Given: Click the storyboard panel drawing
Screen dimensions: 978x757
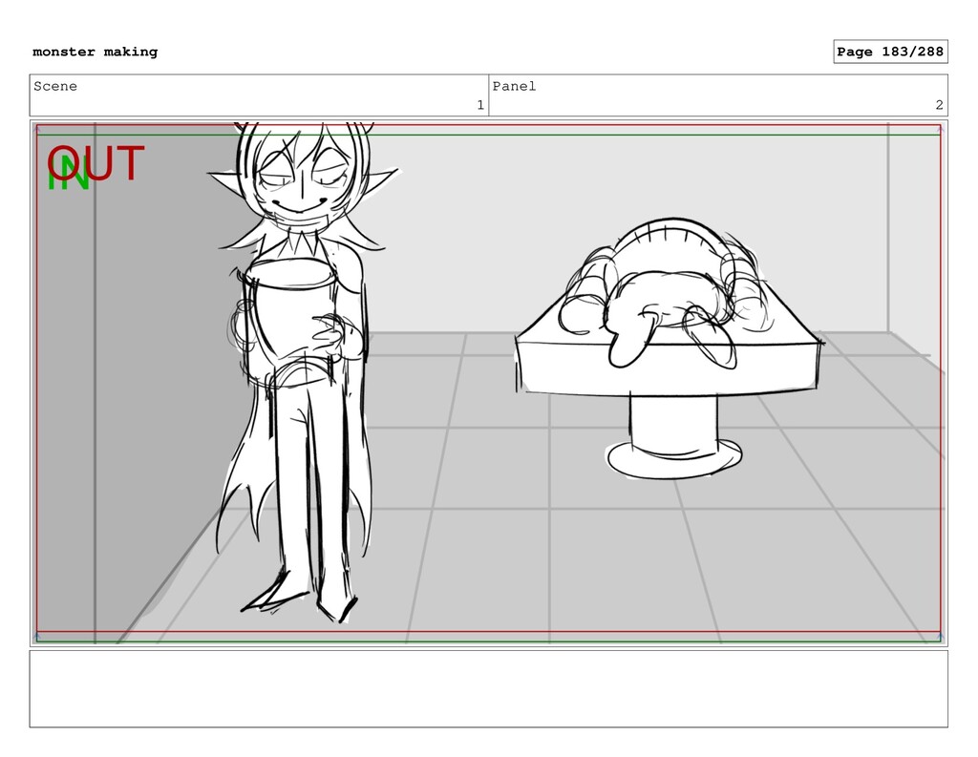Looking at the screenshot, I should (488, 383).
